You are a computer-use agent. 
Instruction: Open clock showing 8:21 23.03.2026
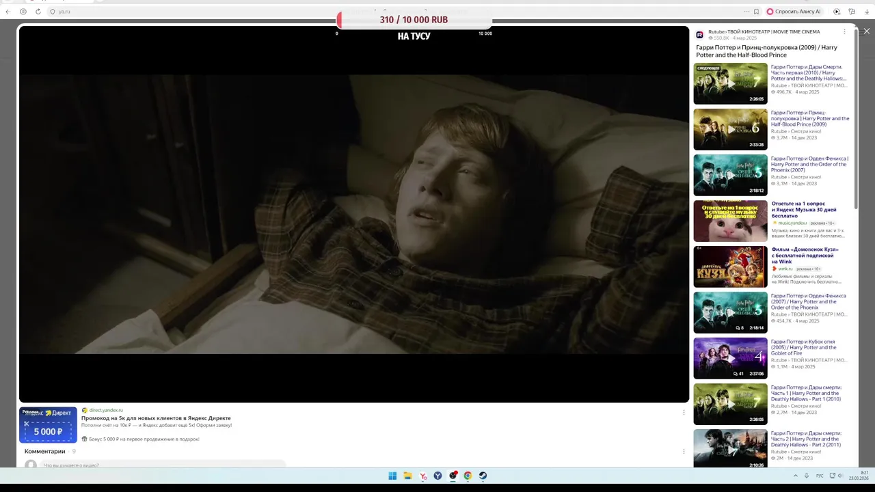pos(859,476)
